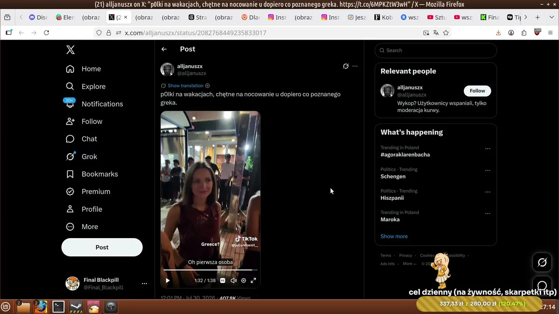The width and height of the screenshot is (559, 314).
Task: Click Show more under What's happening
Action: 394,236
